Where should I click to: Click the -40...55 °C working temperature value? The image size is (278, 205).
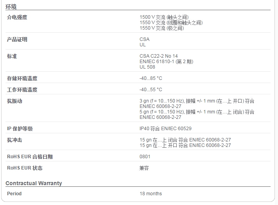(x=151, y=90)
